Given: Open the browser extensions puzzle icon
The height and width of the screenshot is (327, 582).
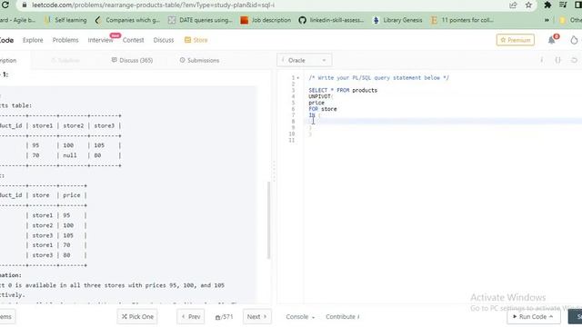Looking at the screenshot, I should point(547,5).
